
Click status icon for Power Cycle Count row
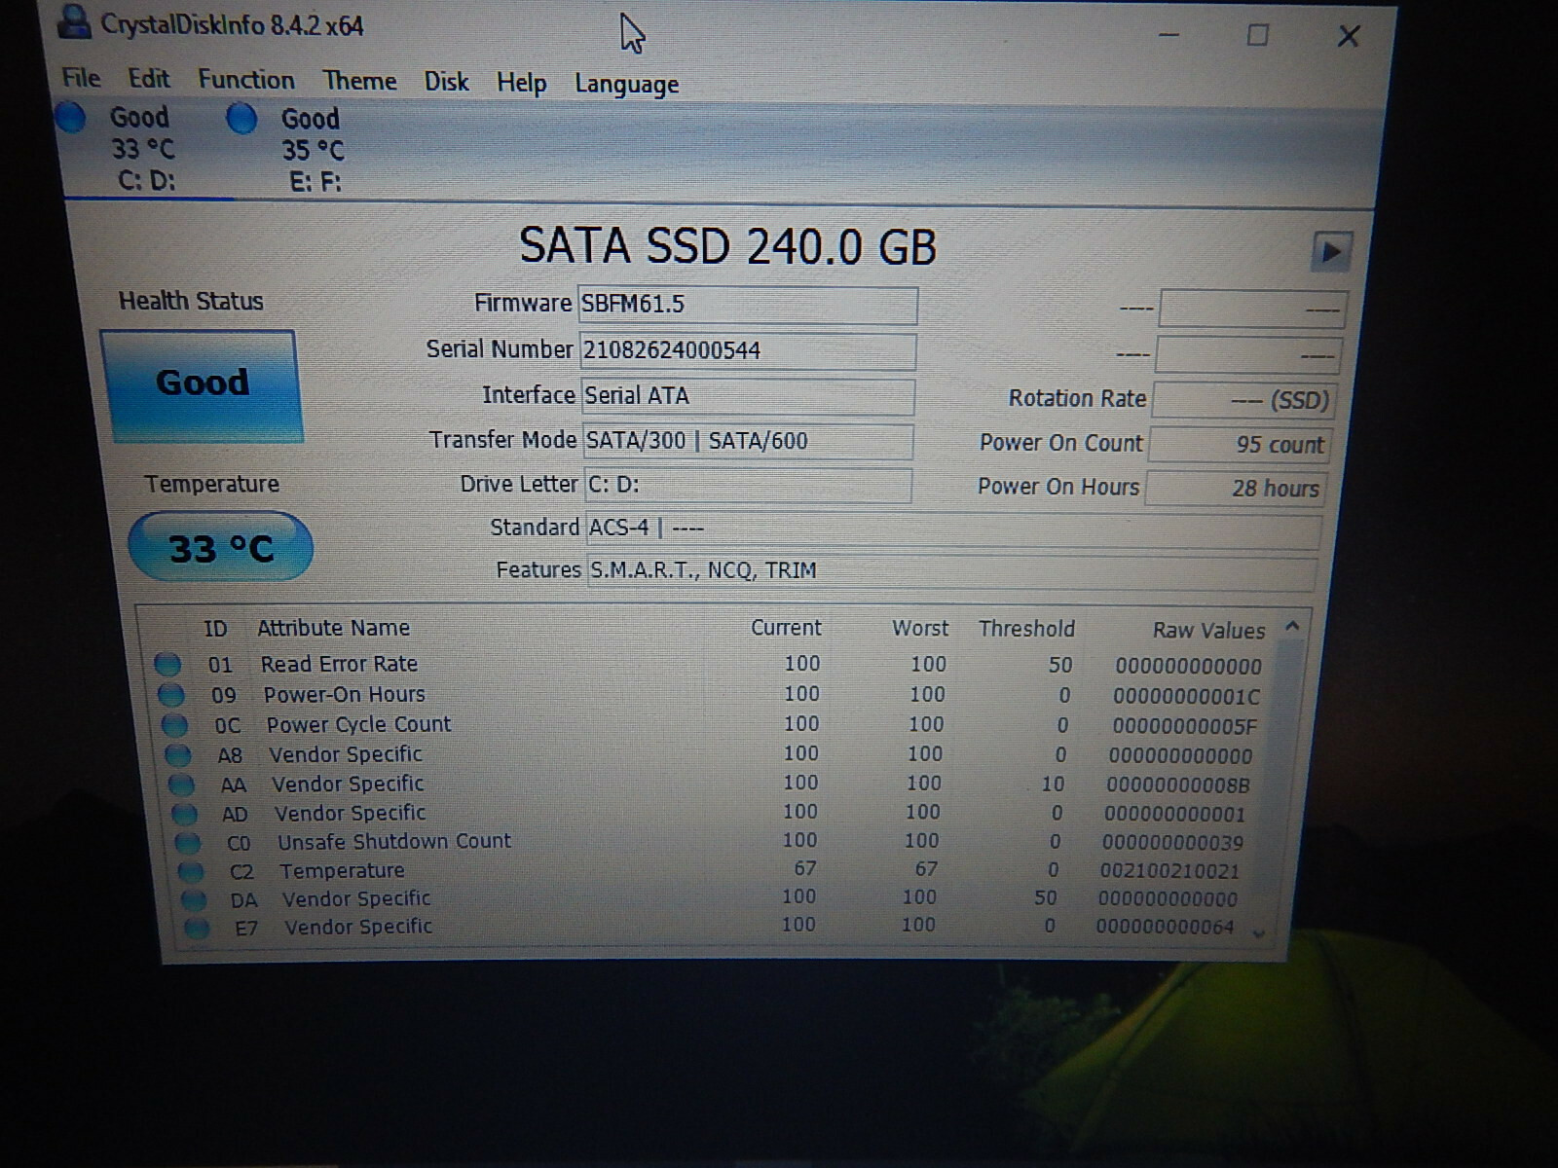[173, 725]
